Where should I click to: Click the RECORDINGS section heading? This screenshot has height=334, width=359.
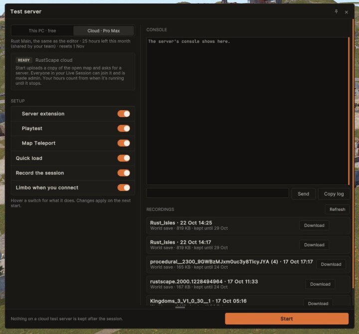point(160,209)
